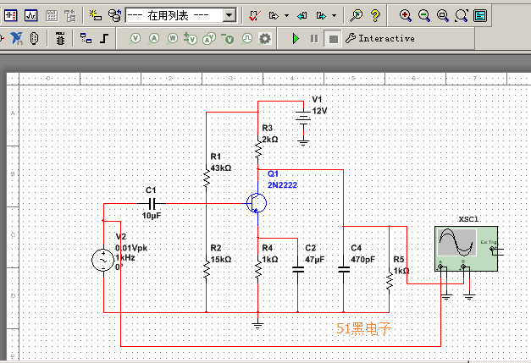Click the 2N2222 transistor label
531x363 pixels.
pyautogui.click(x=282, y=185)
